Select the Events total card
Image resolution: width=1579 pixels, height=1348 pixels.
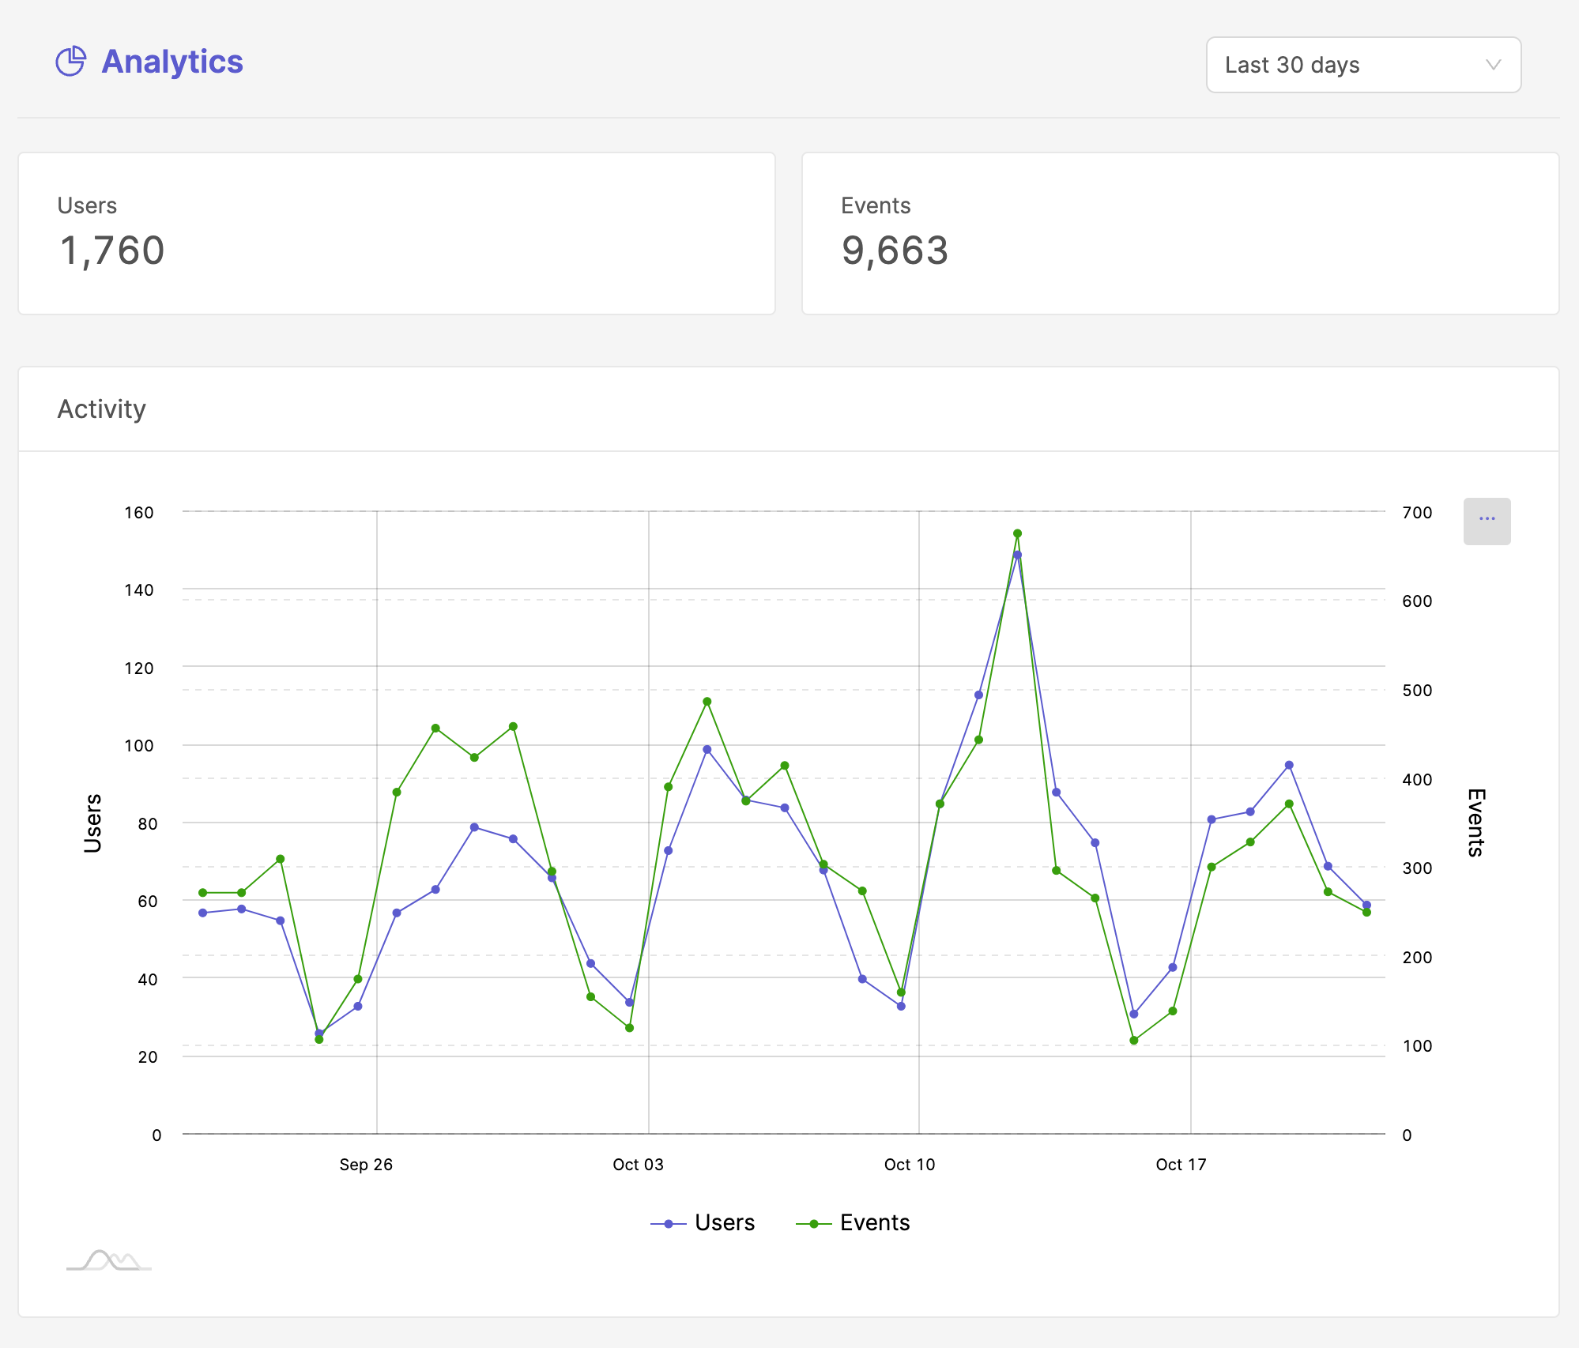tap(1180, 234)
